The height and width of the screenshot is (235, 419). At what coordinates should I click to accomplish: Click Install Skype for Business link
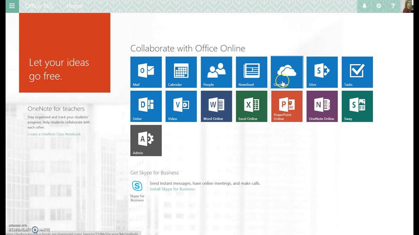point(172,189)
